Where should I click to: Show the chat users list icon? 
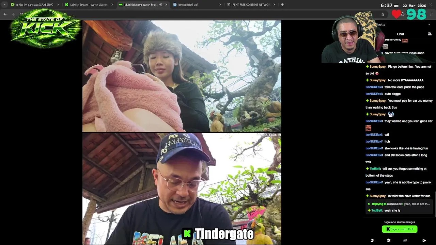430,34
